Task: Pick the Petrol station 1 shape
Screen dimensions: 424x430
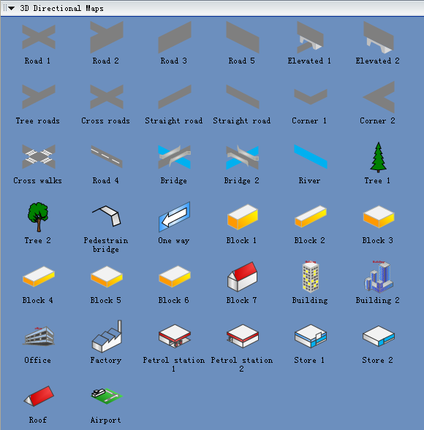Action: [x=175, y=337]
